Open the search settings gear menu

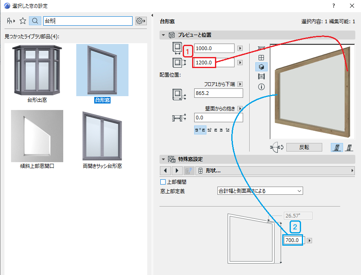pos(141,21)
